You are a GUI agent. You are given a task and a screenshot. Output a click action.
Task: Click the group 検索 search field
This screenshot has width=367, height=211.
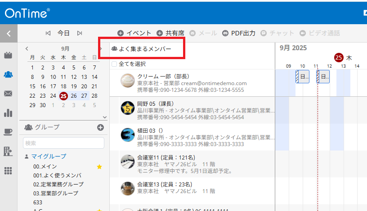63,143
